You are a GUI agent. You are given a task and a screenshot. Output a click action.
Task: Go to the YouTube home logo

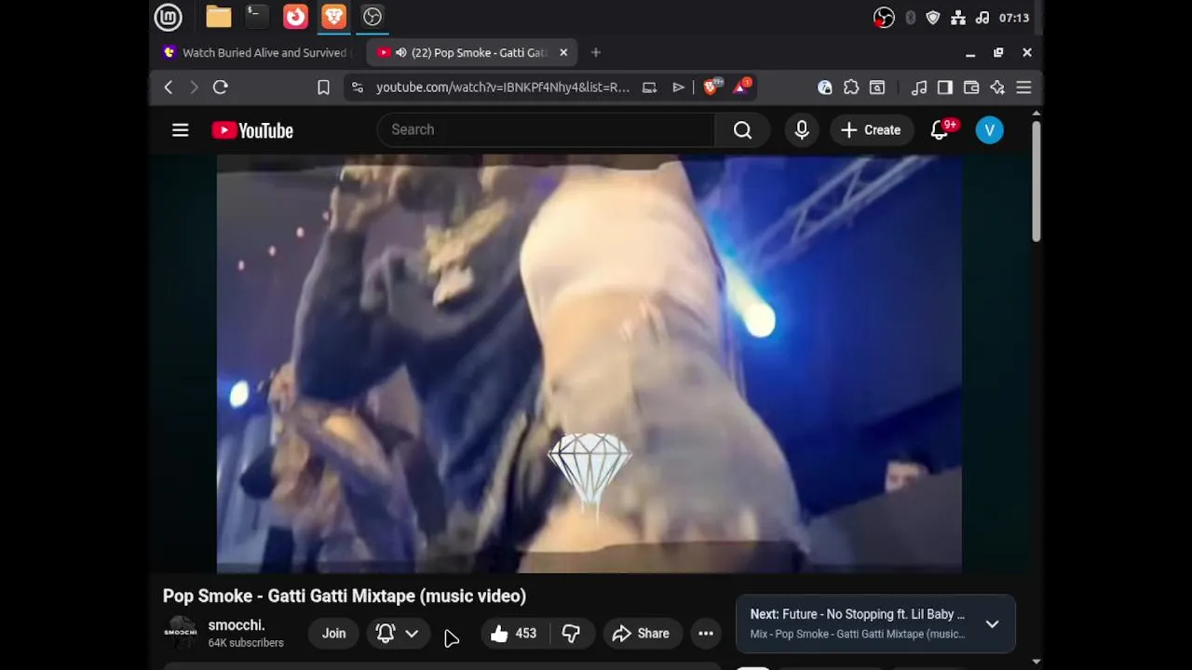[x=252, y=130]
